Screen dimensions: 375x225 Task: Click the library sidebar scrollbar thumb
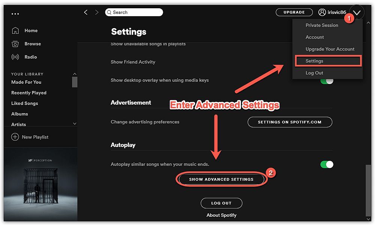75,82
